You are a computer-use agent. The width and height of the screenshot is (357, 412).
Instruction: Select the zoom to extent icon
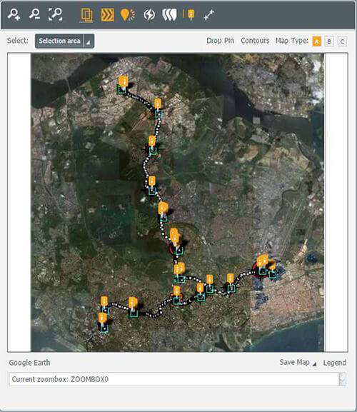coord(55,14)
